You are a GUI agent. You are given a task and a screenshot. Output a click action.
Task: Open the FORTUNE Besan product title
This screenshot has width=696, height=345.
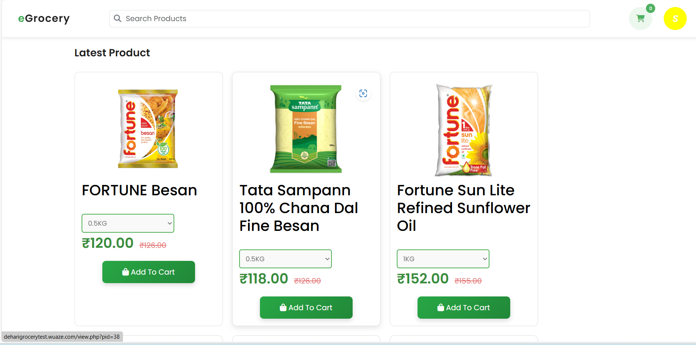click(x=139, y=190)
